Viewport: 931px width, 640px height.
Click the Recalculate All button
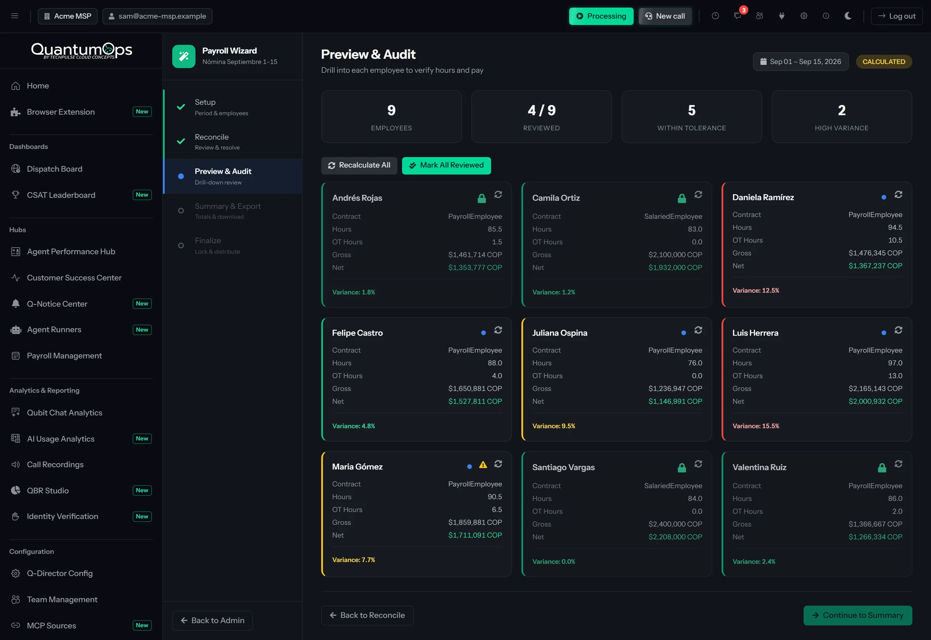[x=359, y=166]
